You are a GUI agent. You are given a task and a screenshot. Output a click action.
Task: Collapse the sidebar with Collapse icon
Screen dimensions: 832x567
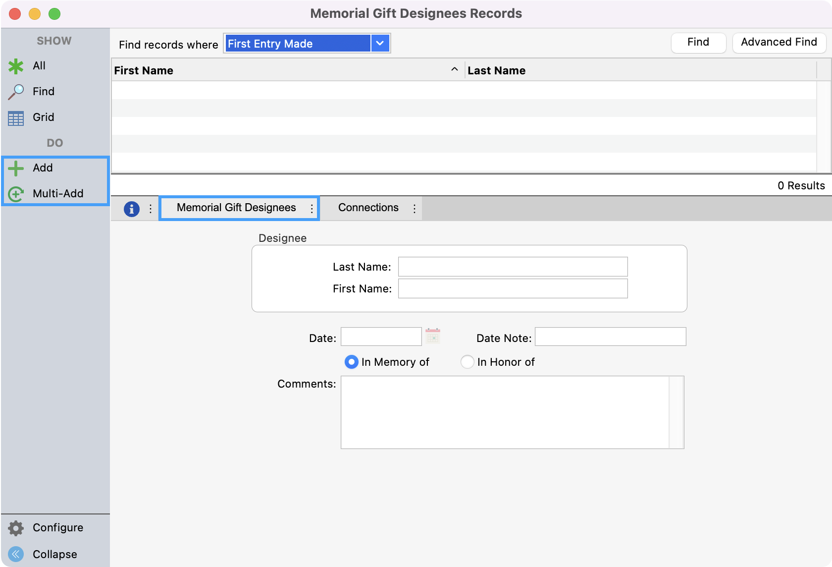[x=16, y=554]
